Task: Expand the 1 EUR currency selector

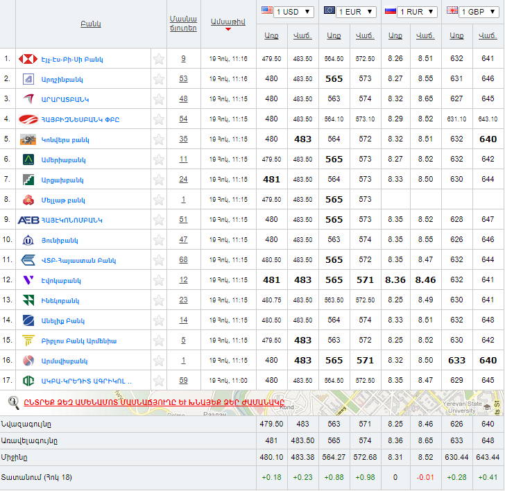Action: point(357,12)
